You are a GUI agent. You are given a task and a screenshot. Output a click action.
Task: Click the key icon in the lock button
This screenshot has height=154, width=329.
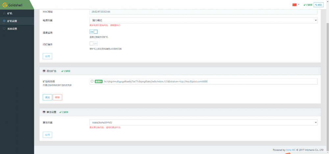(316, 5)
